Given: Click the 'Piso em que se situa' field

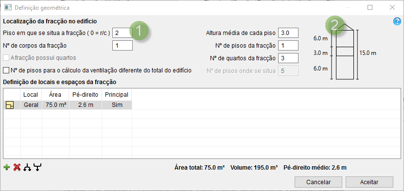Looking at the screenshot, I should click(123, 33).
